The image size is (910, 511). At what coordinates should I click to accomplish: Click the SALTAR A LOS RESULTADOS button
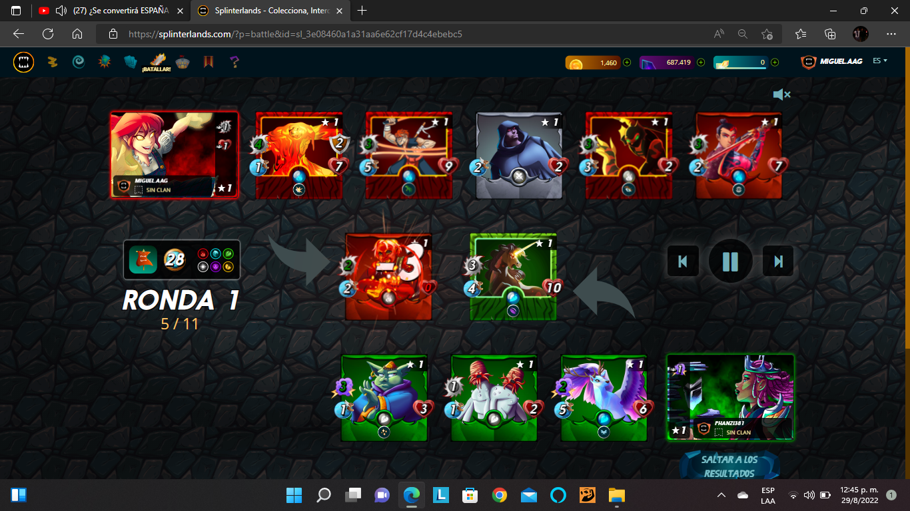click(729, 466)
